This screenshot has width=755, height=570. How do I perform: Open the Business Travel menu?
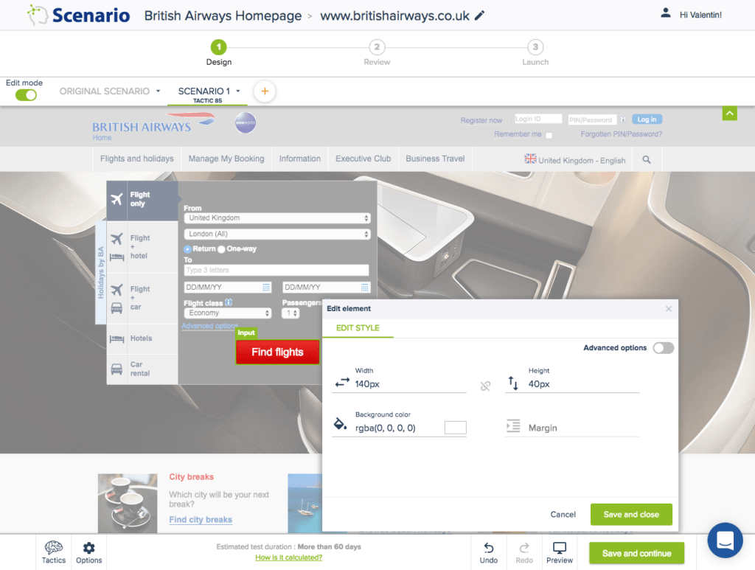click(435, 159)
